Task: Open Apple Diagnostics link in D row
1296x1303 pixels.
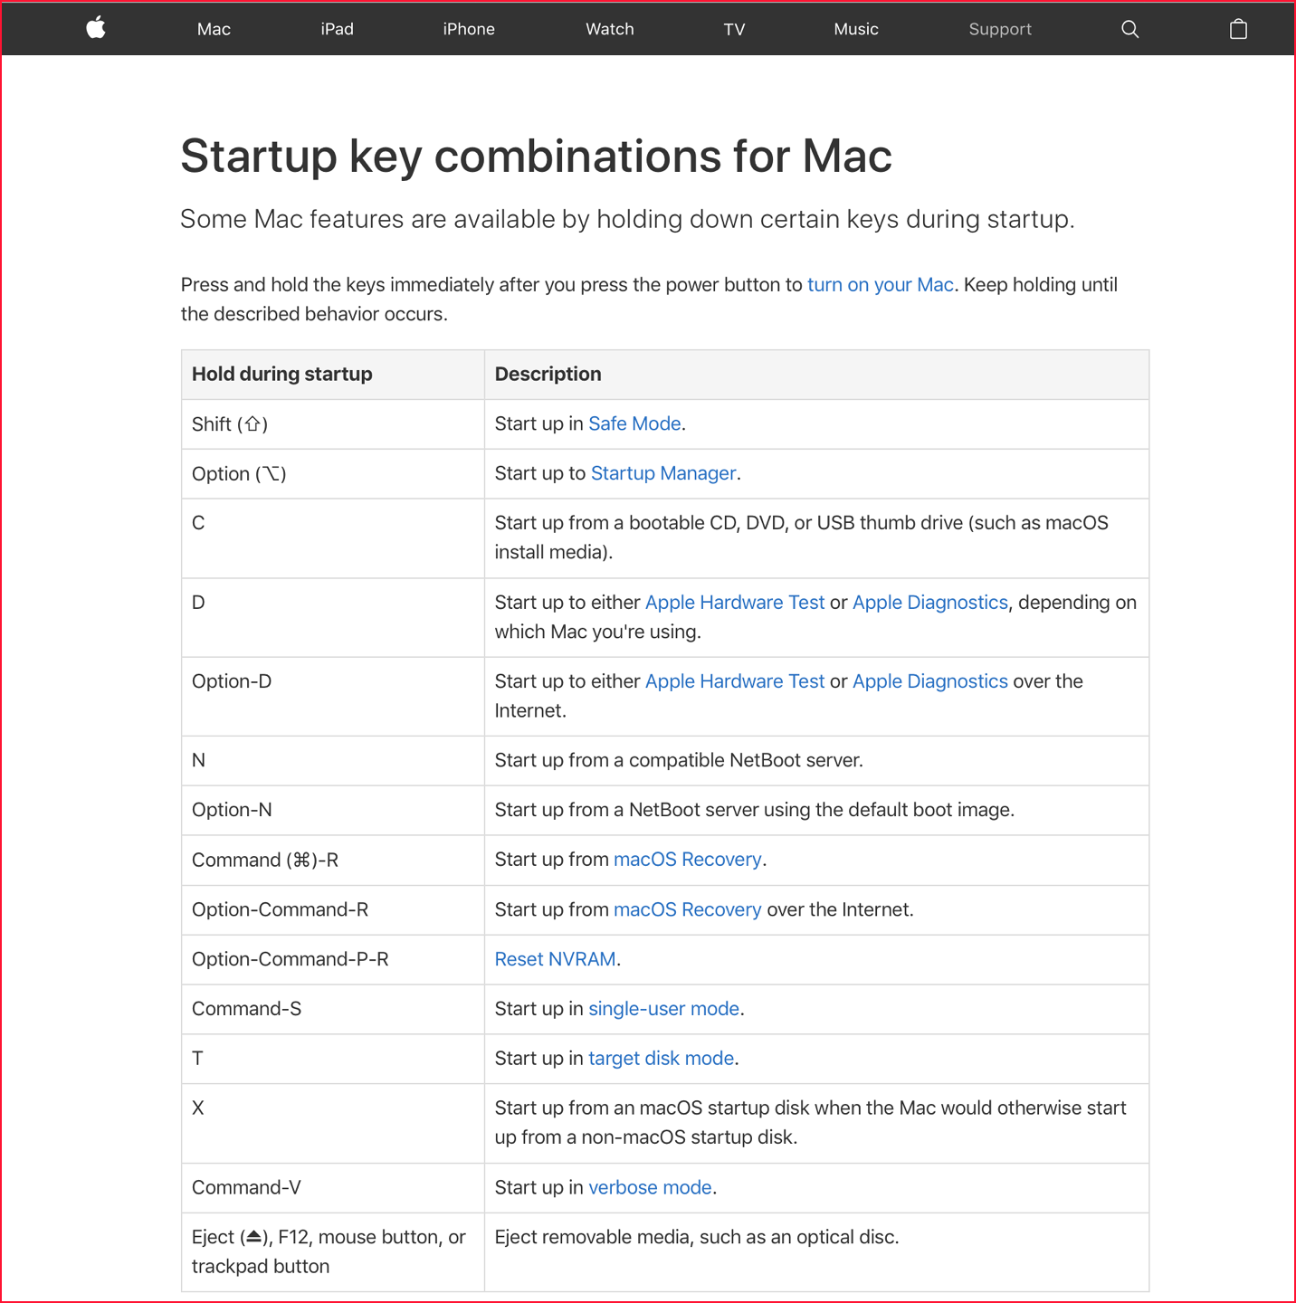Action: click(930, 602)
